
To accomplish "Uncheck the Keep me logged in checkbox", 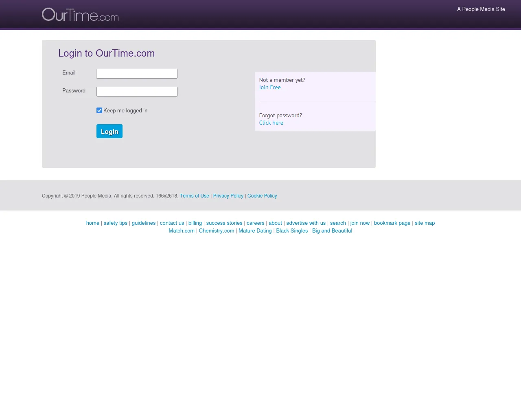I will coord(99,110).
